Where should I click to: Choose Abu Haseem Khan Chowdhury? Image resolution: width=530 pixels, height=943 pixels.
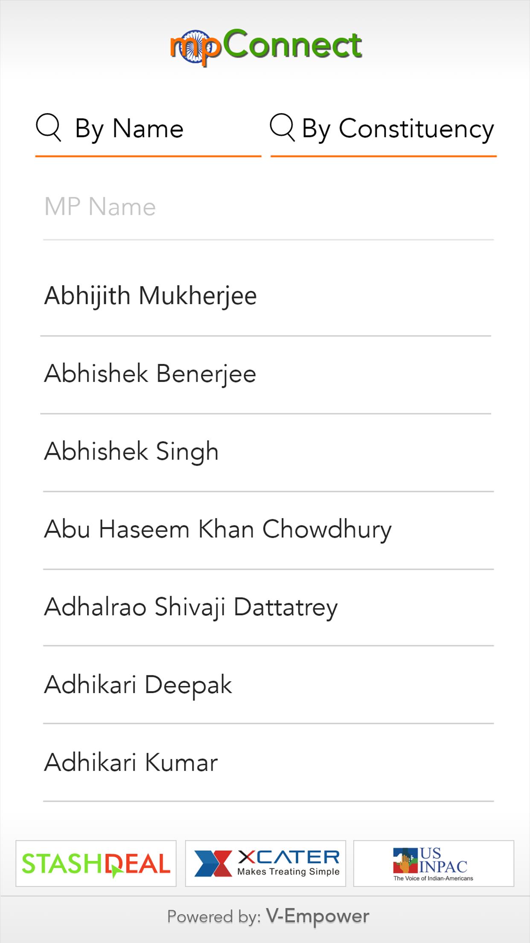218,530
